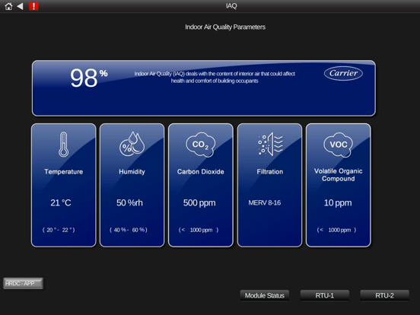Image resolution: width=420 pixels, height=315 pixels.
Task: Click the thermometer icon on Temperature card
Action: [x=63, y=145]
